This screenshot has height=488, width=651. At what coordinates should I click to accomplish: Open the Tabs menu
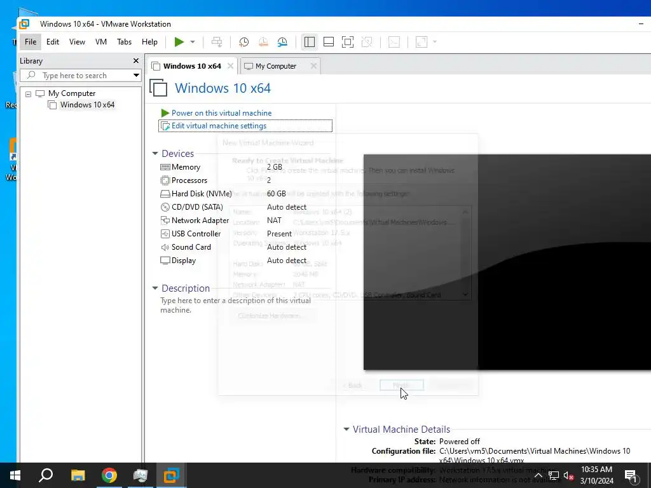[124, 42]
